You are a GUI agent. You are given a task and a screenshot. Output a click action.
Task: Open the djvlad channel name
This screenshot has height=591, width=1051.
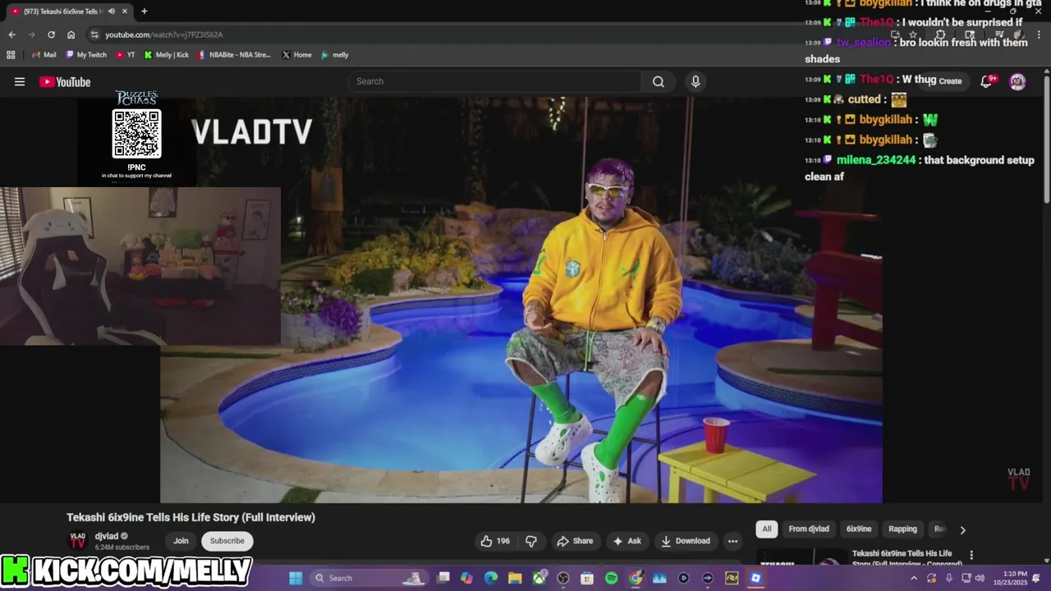coord(107,536)
